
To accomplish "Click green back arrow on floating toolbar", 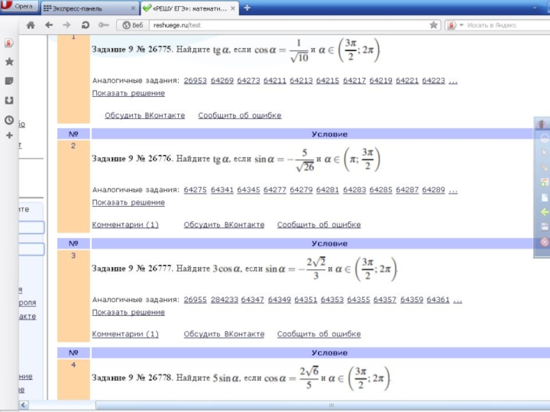I will coord(544,212).
